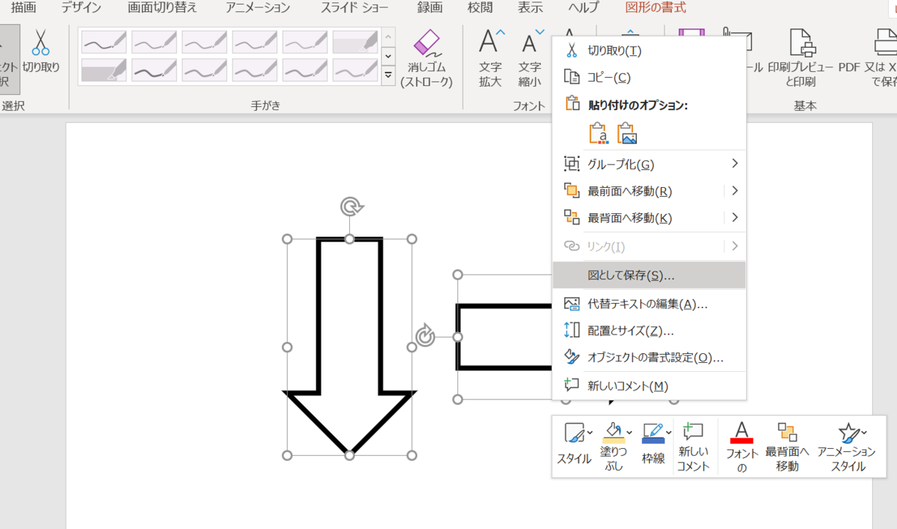This screenshot has width=897, height=529.
Task: Open the Animation Style dropdown arrow
Action: 863,432
